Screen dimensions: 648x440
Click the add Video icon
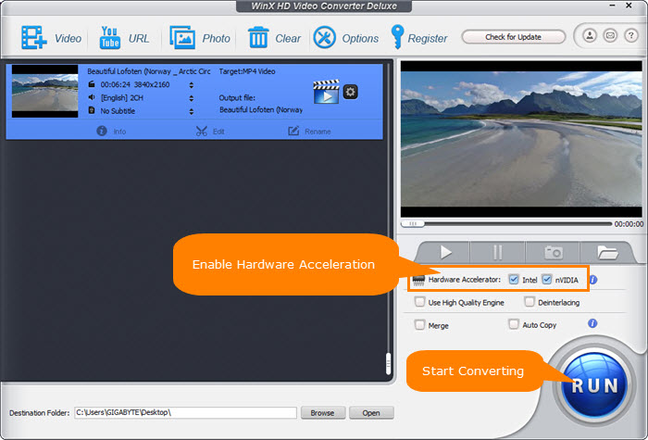34,38
